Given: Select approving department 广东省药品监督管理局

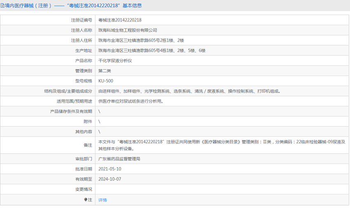Looking at the screenshot, I should 119,159.
